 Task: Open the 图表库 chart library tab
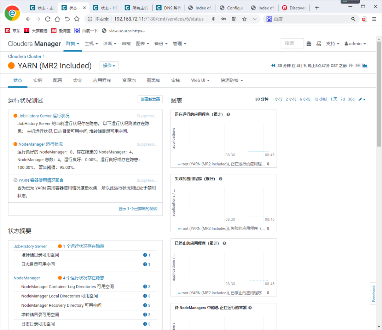coord(154,80)
